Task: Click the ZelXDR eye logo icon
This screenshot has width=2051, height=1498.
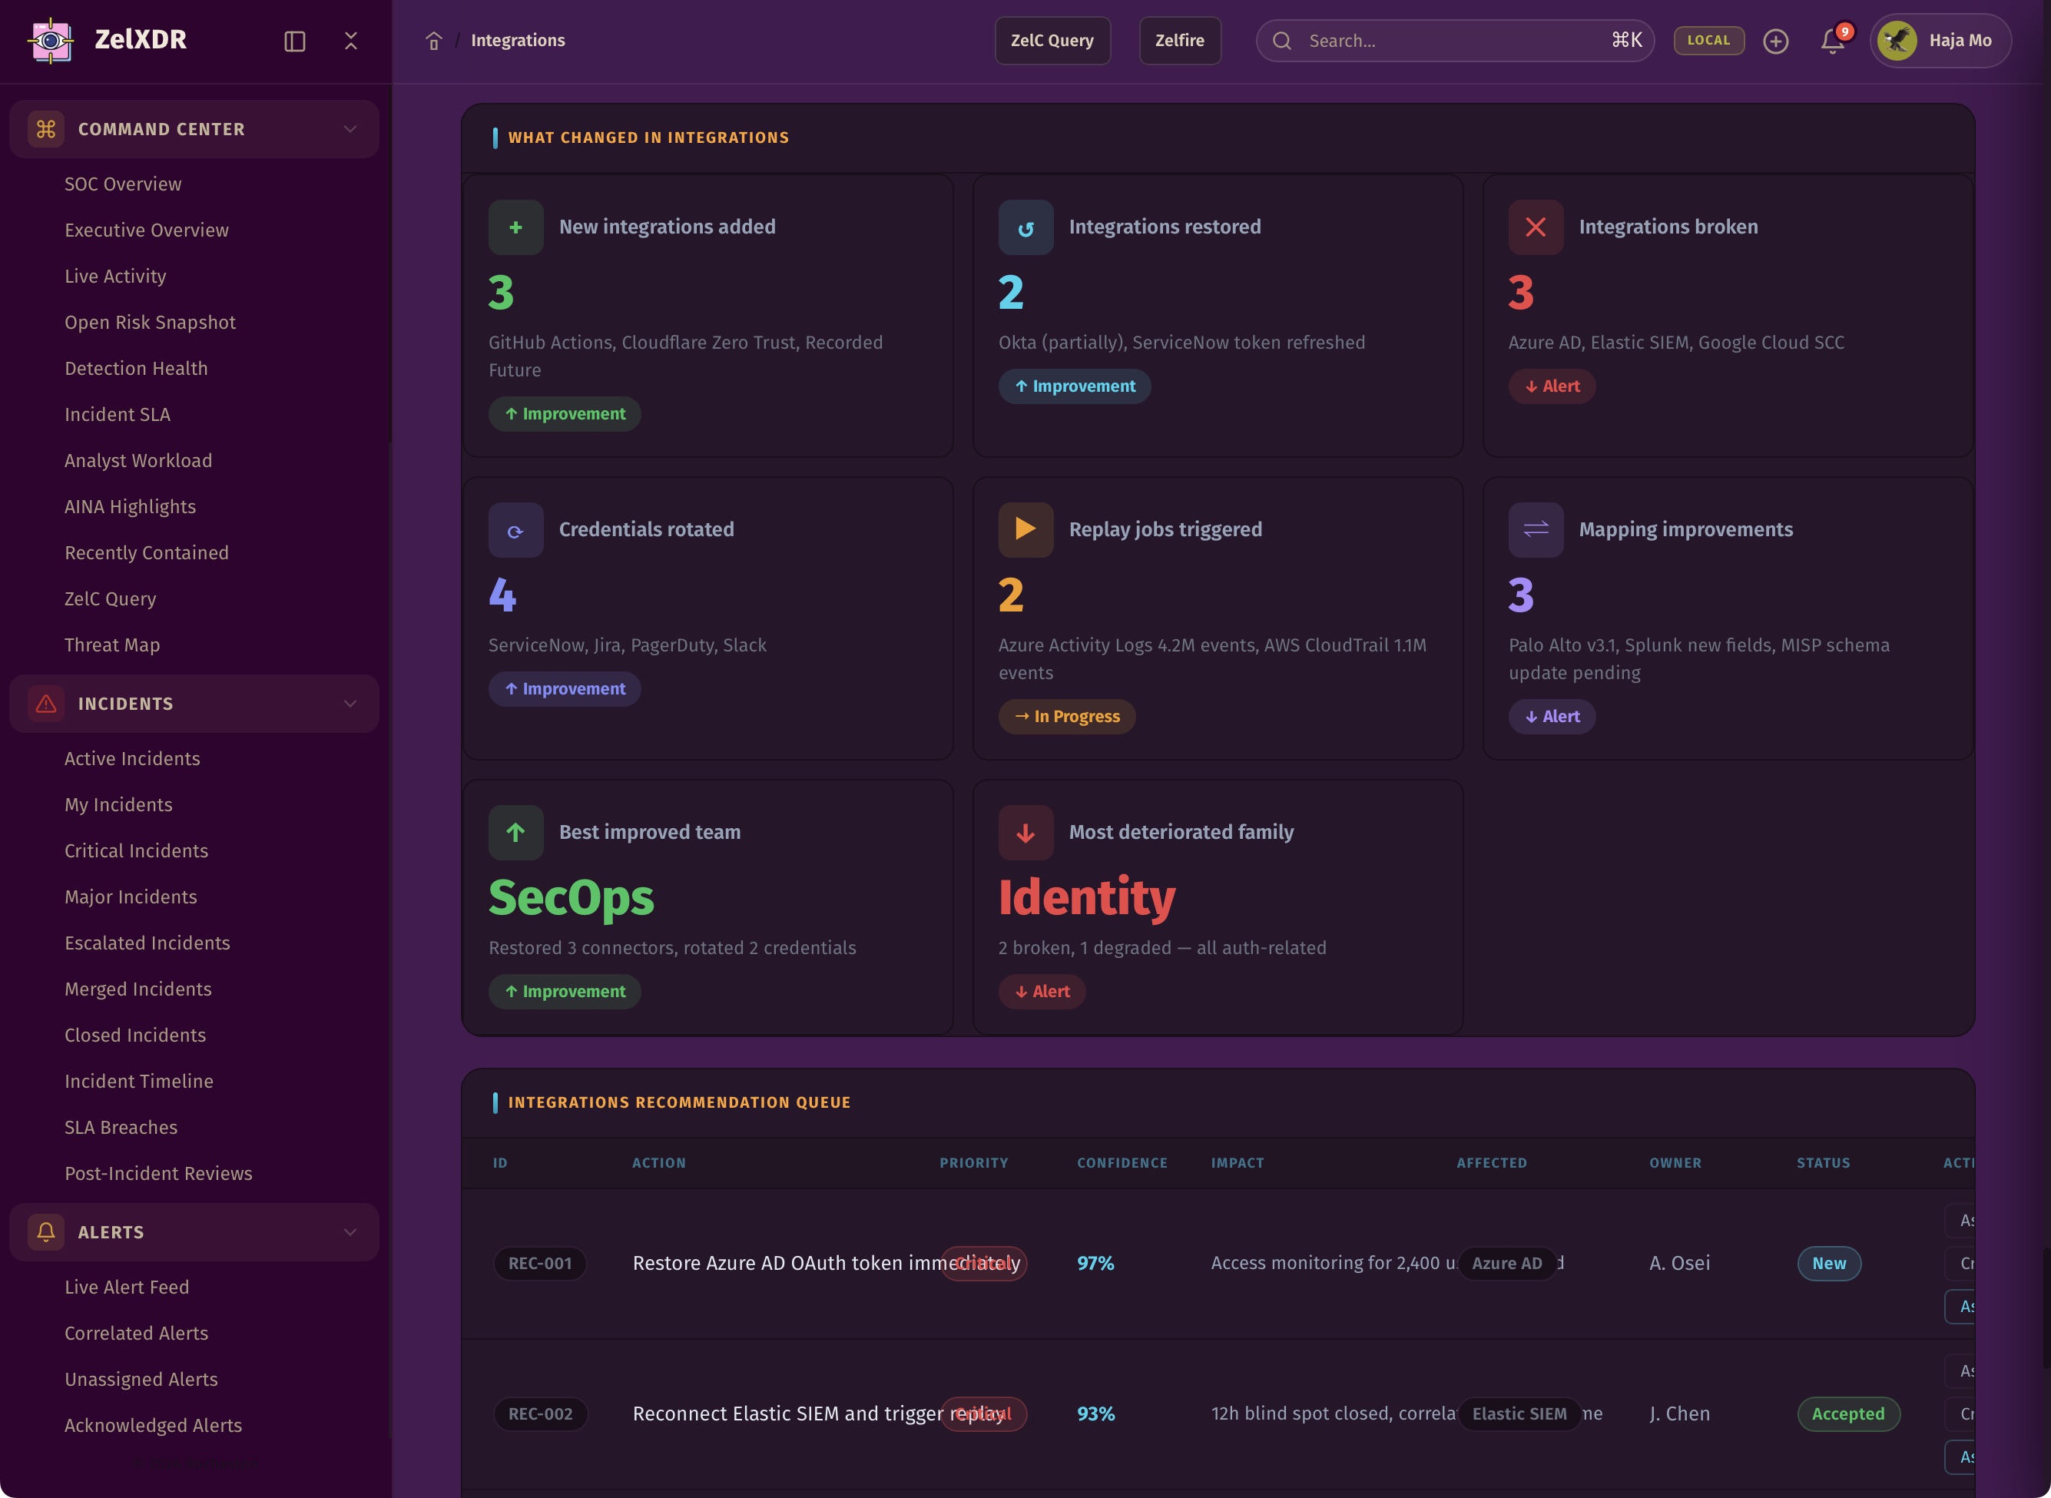Action: [51, 40]
